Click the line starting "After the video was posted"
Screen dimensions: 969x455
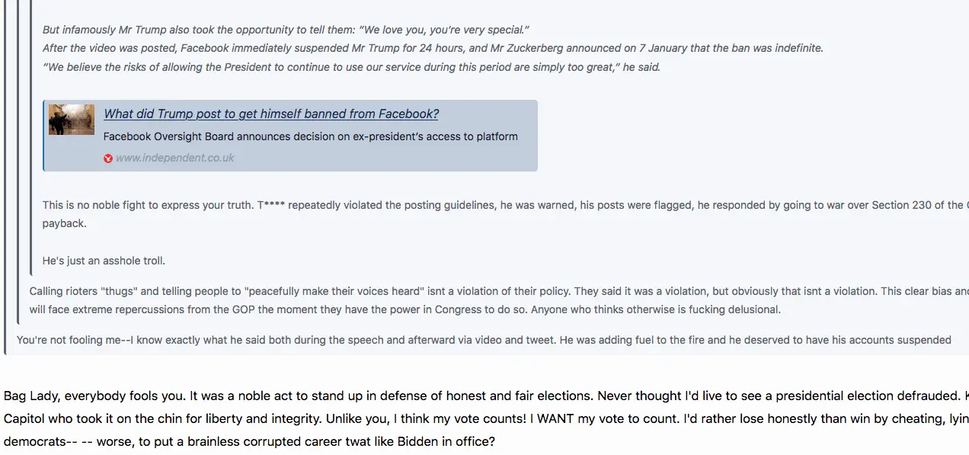coord(433,48)
